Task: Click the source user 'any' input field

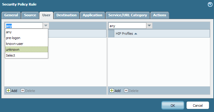Action: [24, 26]
